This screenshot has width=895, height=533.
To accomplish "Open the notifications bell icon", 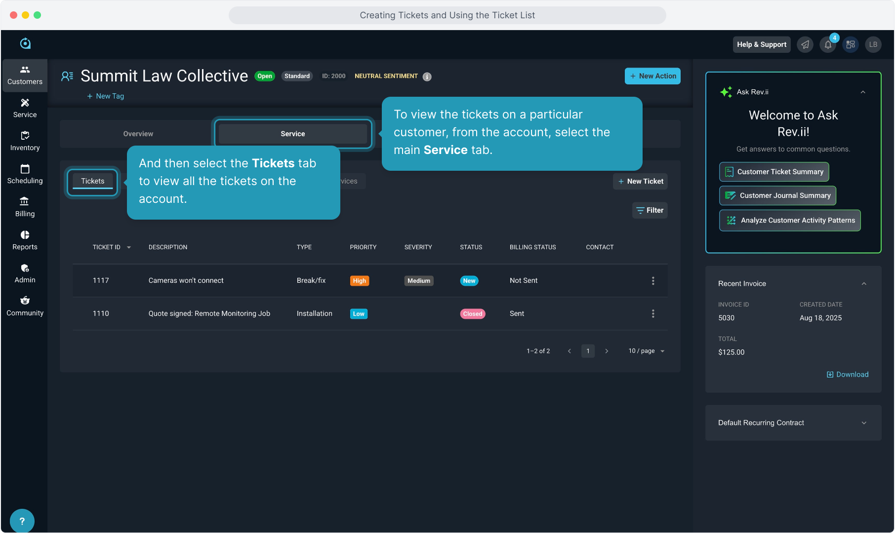I will pos(828,45).
